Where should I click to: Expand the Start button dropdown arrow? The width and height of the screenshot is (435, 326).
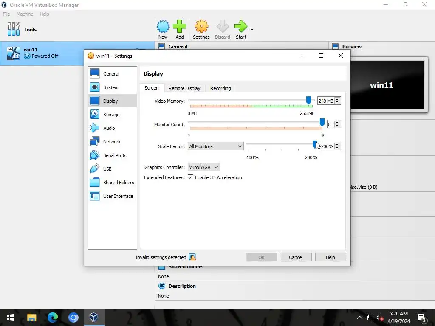coord(252,30)
